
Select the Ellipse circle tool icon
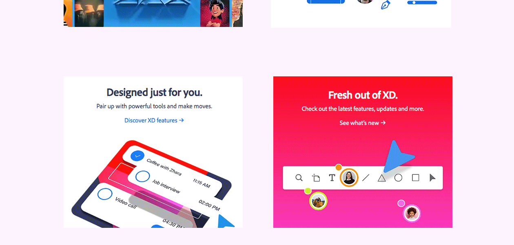coord(399,178)
